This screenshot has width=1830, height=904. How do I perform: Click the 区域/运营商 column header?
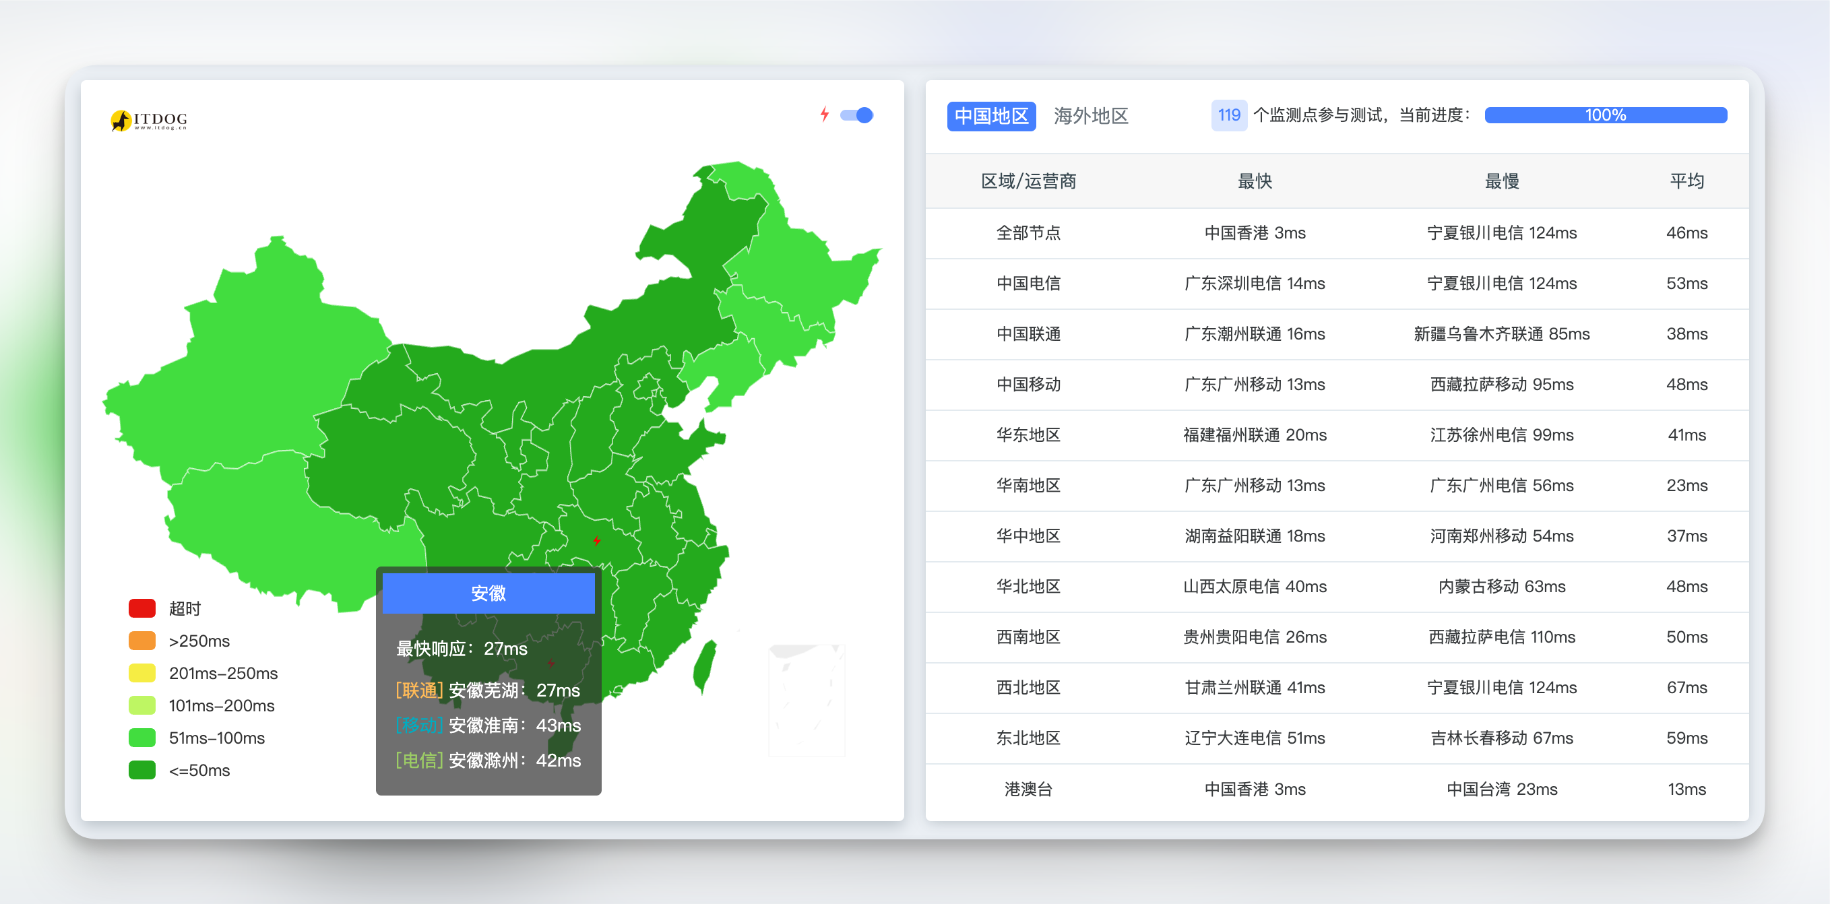point(1028,181)
